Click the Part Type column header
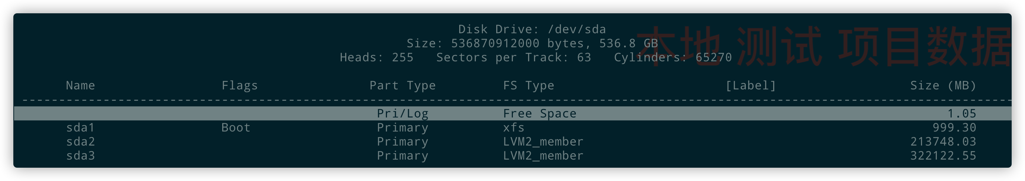The width and height of the screenshot is (1025, 181). click(402, 86)
